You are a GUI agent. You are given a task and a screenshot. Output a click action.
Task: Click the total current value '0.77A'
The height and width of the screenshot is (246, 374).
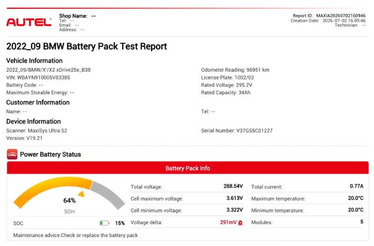point(357,186)
